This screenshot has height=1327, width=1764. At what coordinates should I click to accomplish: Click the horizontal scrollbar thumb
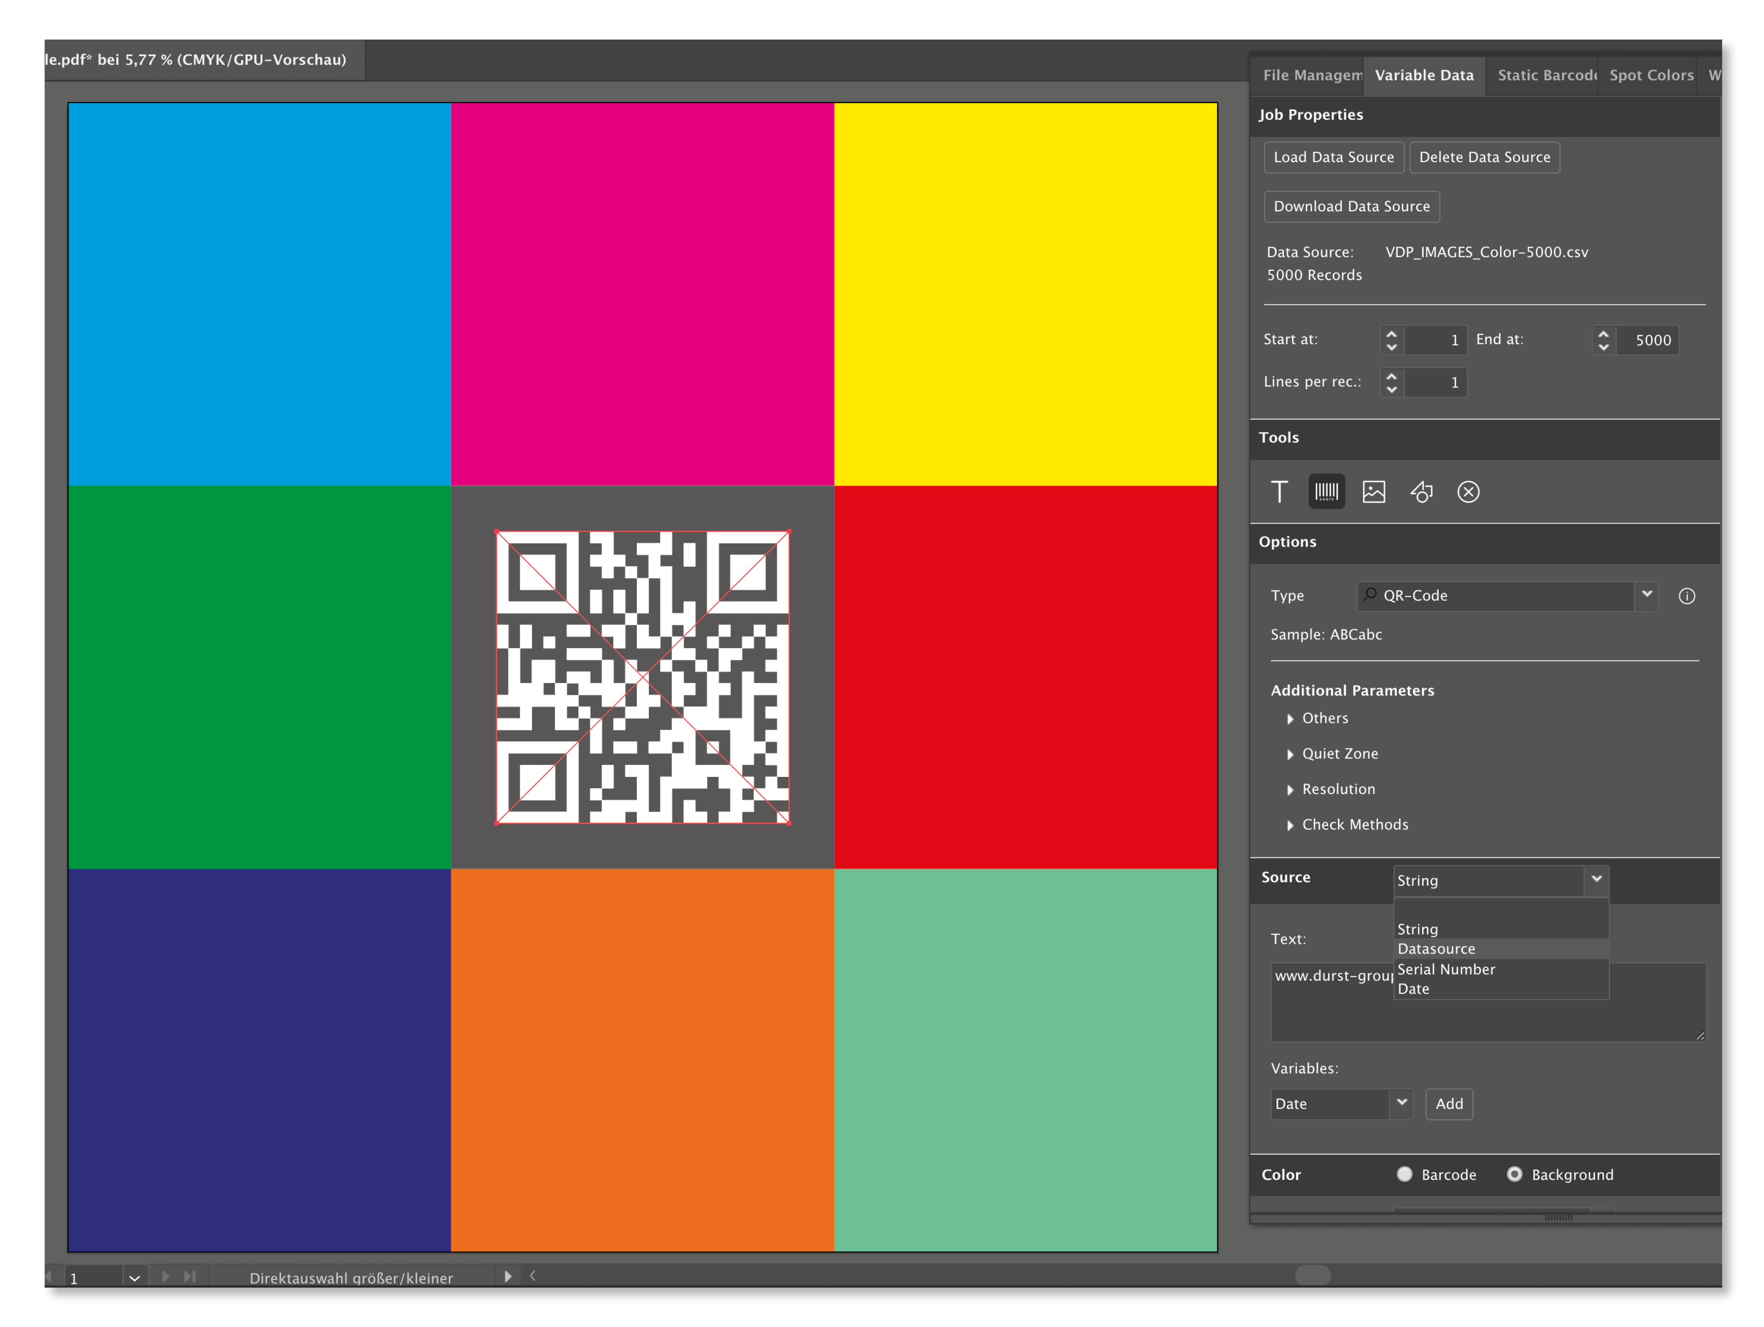1313,1276
